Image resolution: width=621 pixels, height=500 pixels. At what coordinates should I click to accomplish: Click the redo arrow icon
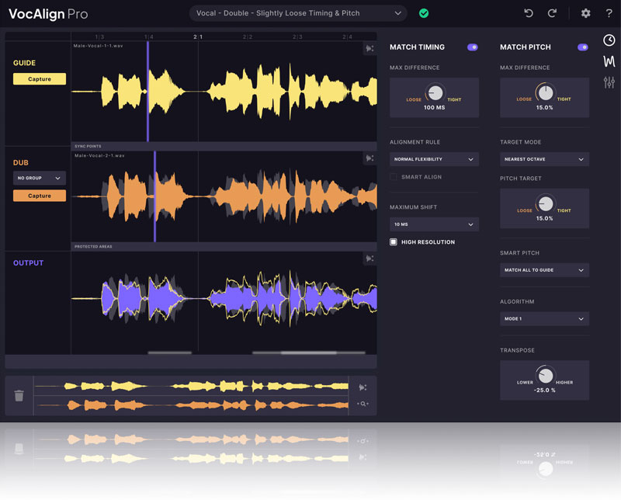(x=552, y=13)
